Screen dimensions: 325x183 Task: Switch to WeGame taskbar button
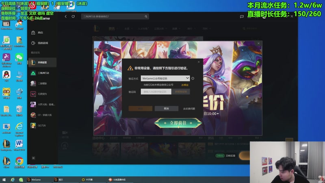point(38,180)
